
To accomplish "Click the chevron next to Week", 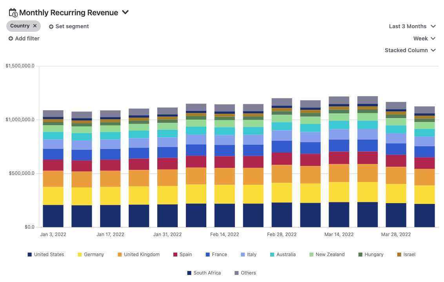I will (433, 38).
